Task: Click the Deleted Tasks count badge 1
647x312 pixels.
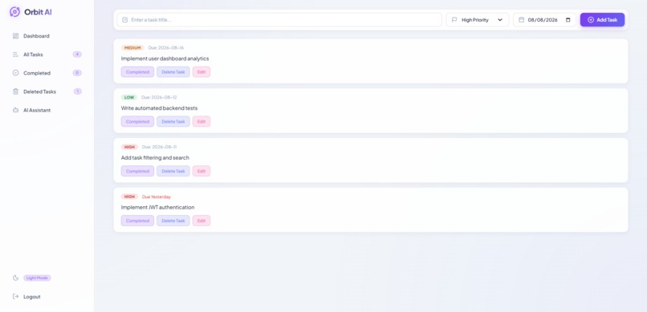Action: 78,91
